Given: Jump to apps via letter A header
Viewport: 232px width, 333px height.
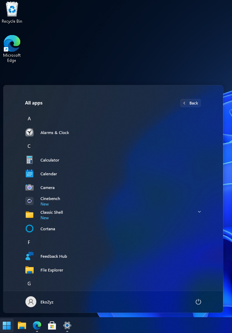Looking at the screenshot, I should [29, 119].
